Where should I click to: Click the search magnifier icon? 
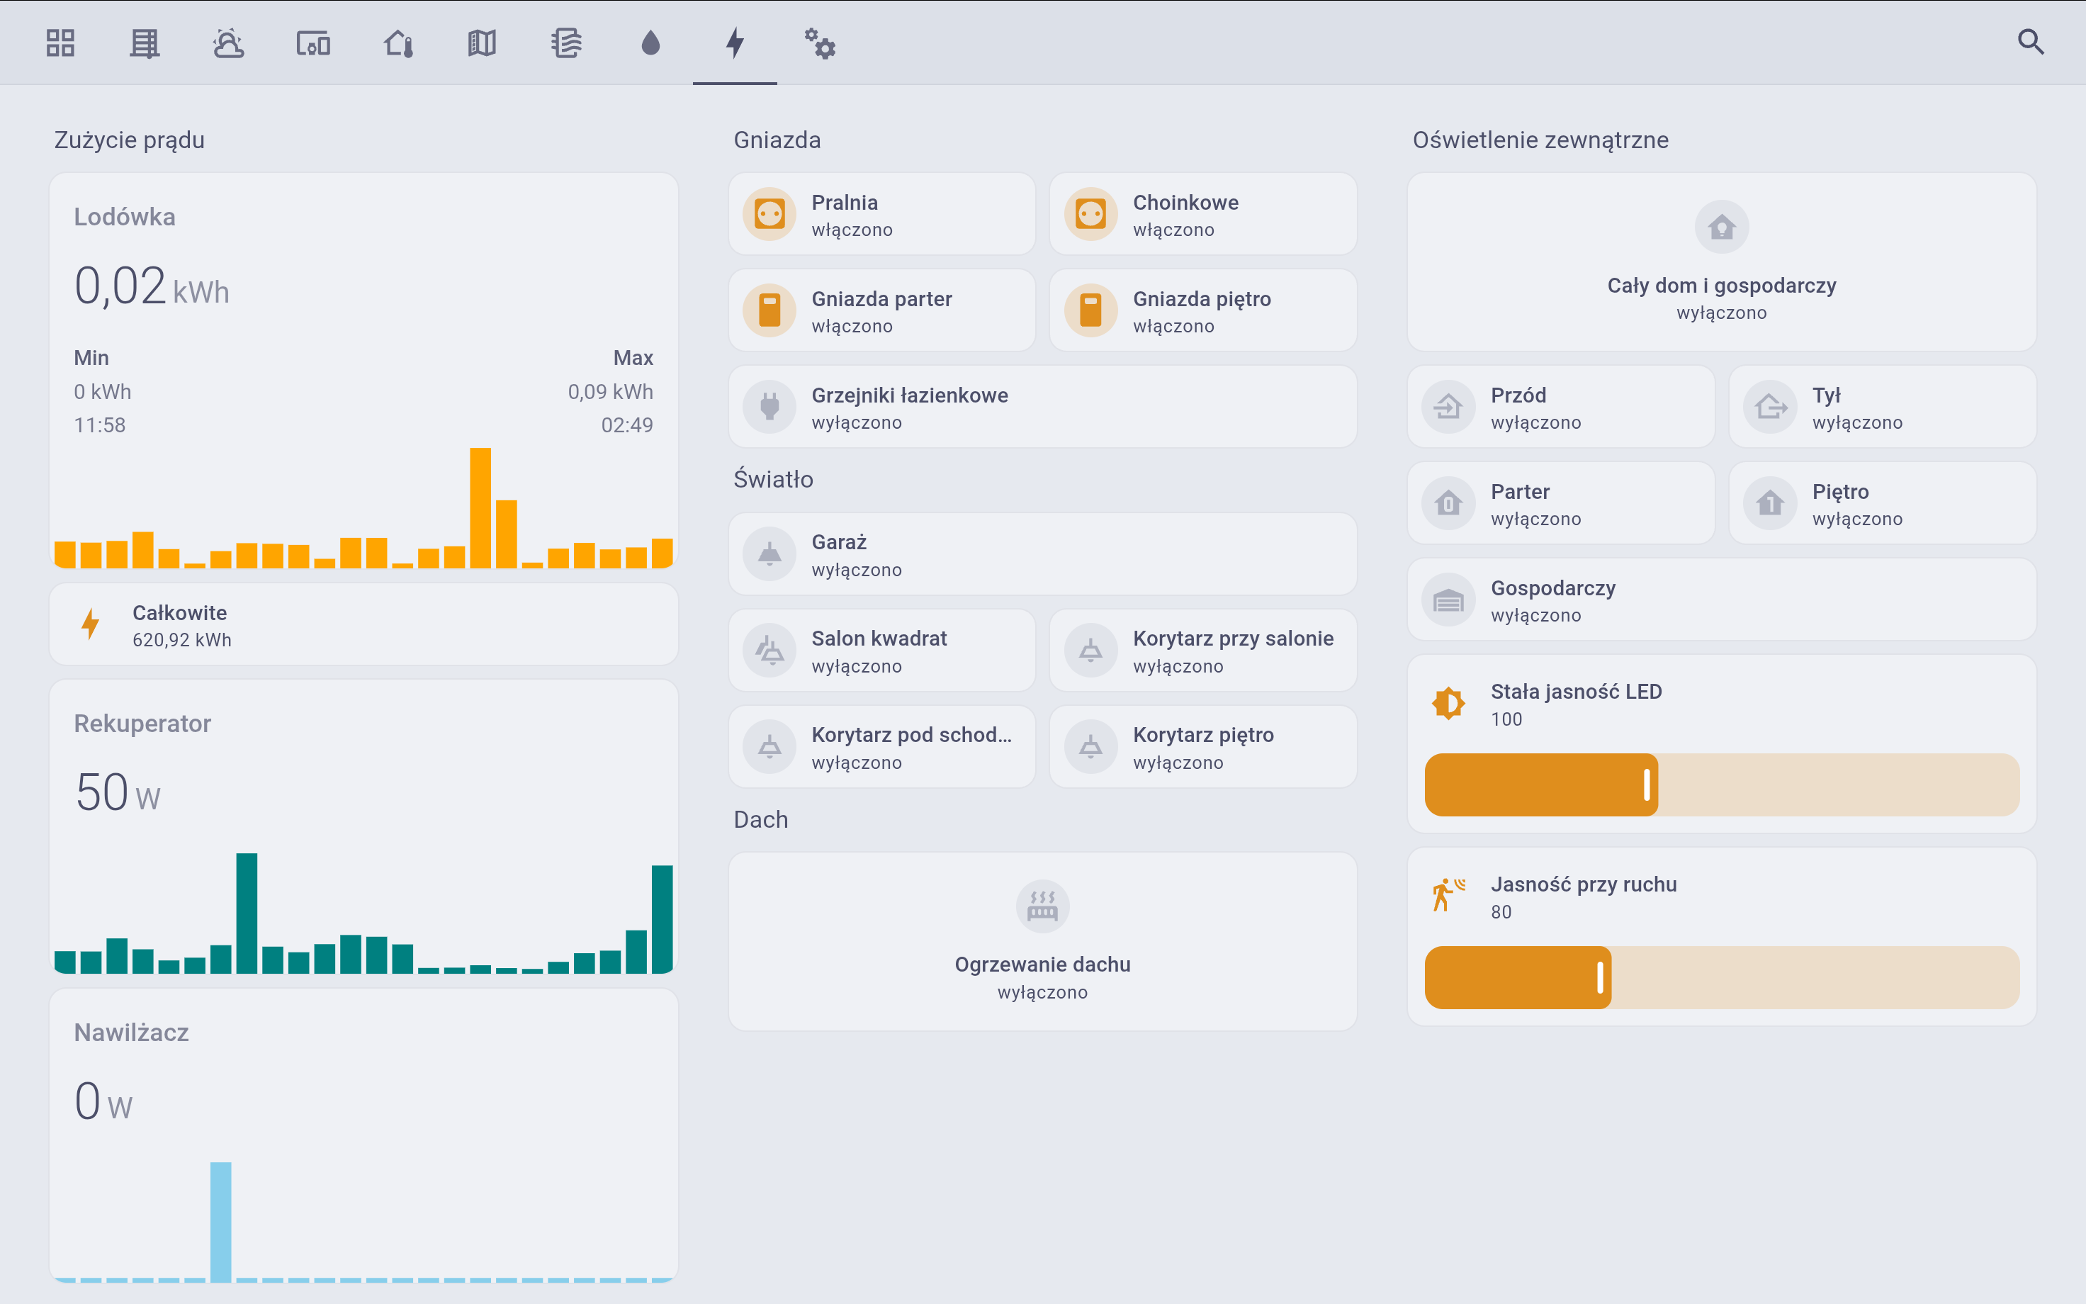(x=2031, y=43)
